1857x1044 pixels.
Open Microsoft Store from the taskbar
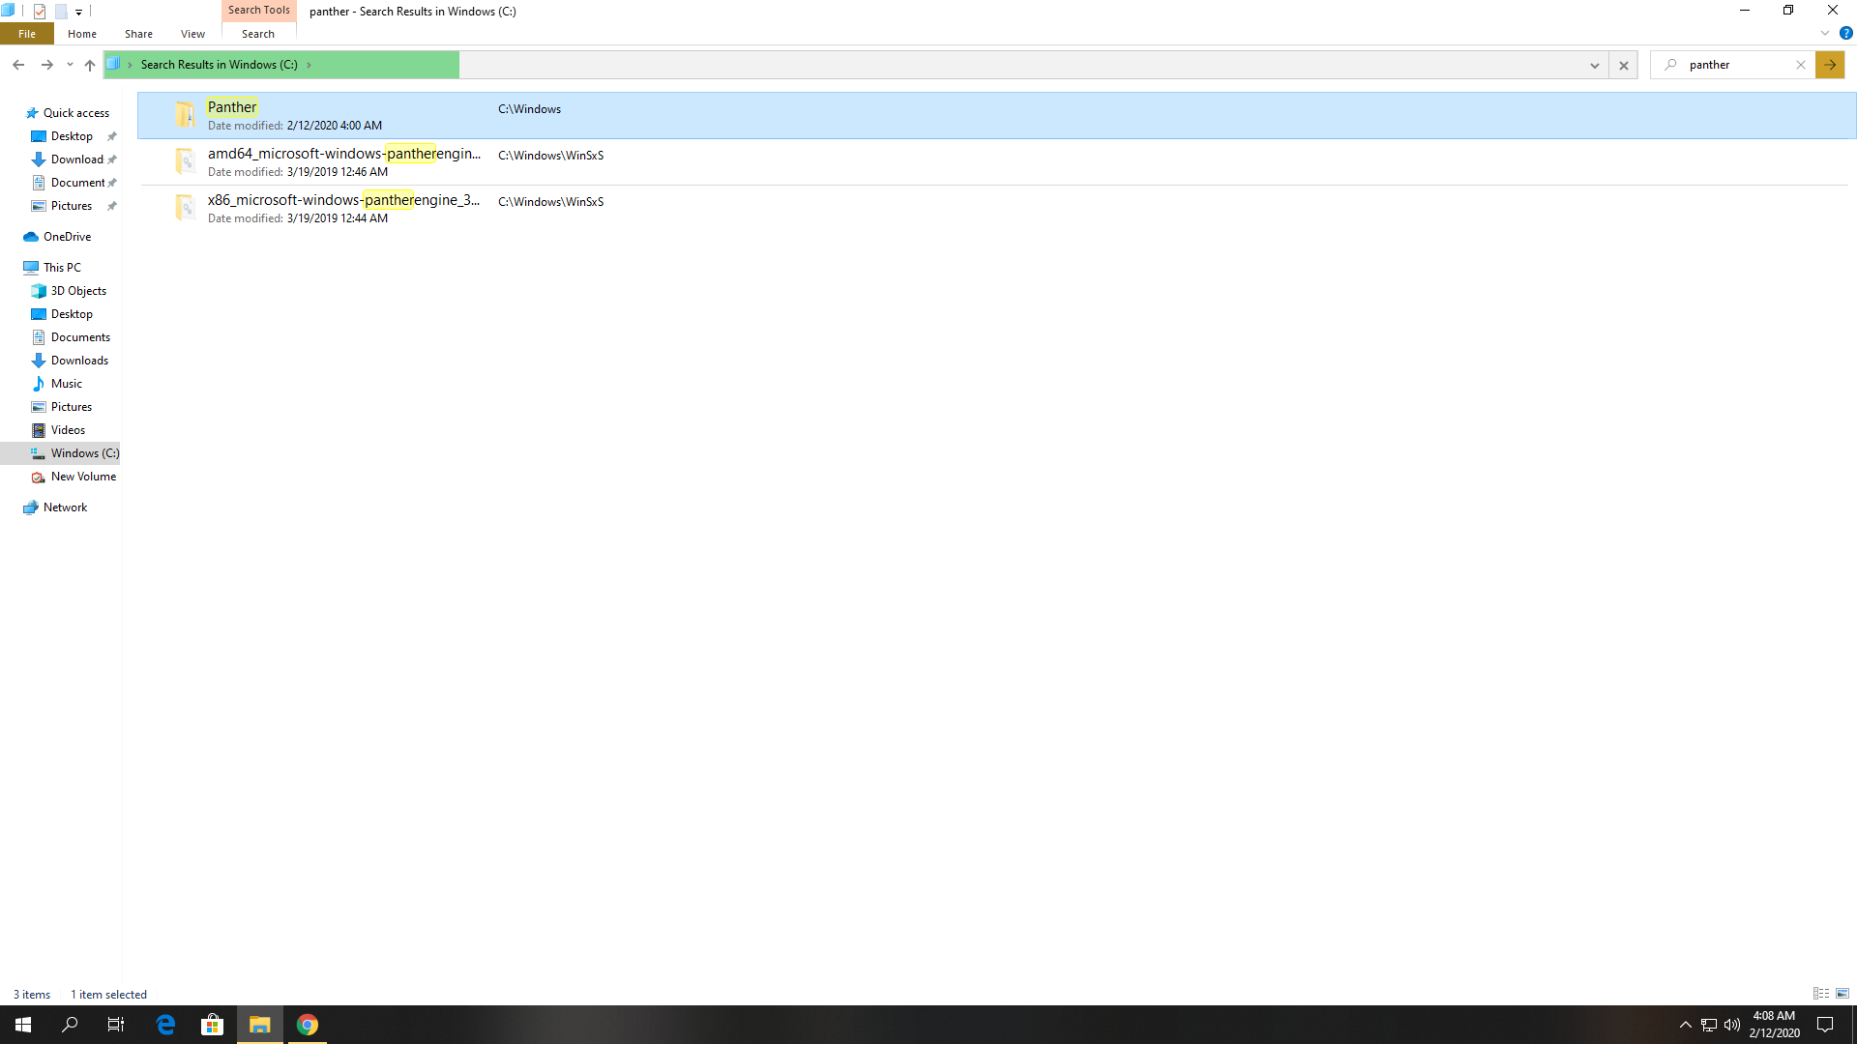(x=212, y=1025)
